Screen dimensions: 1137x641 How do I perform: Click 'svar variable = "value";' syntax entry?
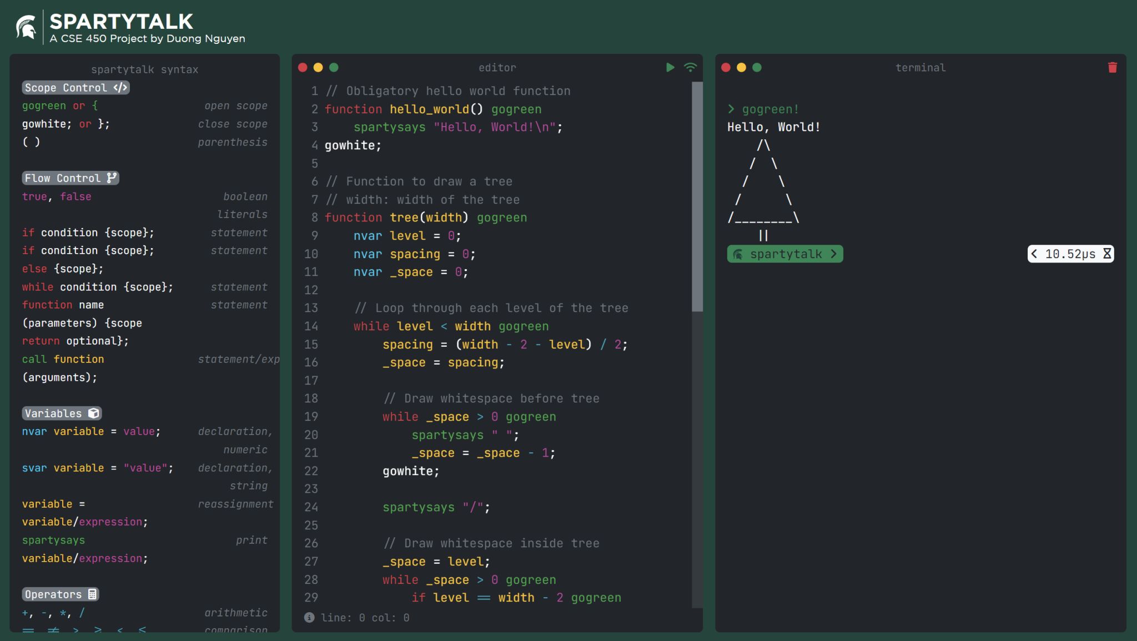click(x=98, y=468)
